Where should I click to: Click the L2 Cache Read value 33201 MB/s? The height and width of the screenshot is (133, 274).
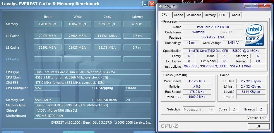pyautogui.click(x=47, y=47)
